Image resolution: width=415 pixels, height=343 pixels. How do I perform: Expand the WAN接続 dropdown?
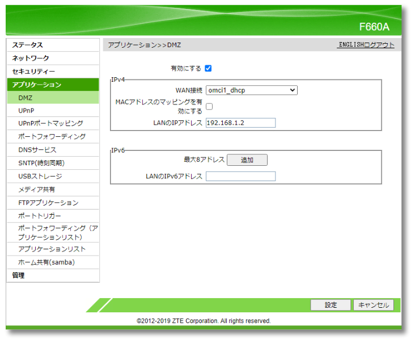point(252,90)
